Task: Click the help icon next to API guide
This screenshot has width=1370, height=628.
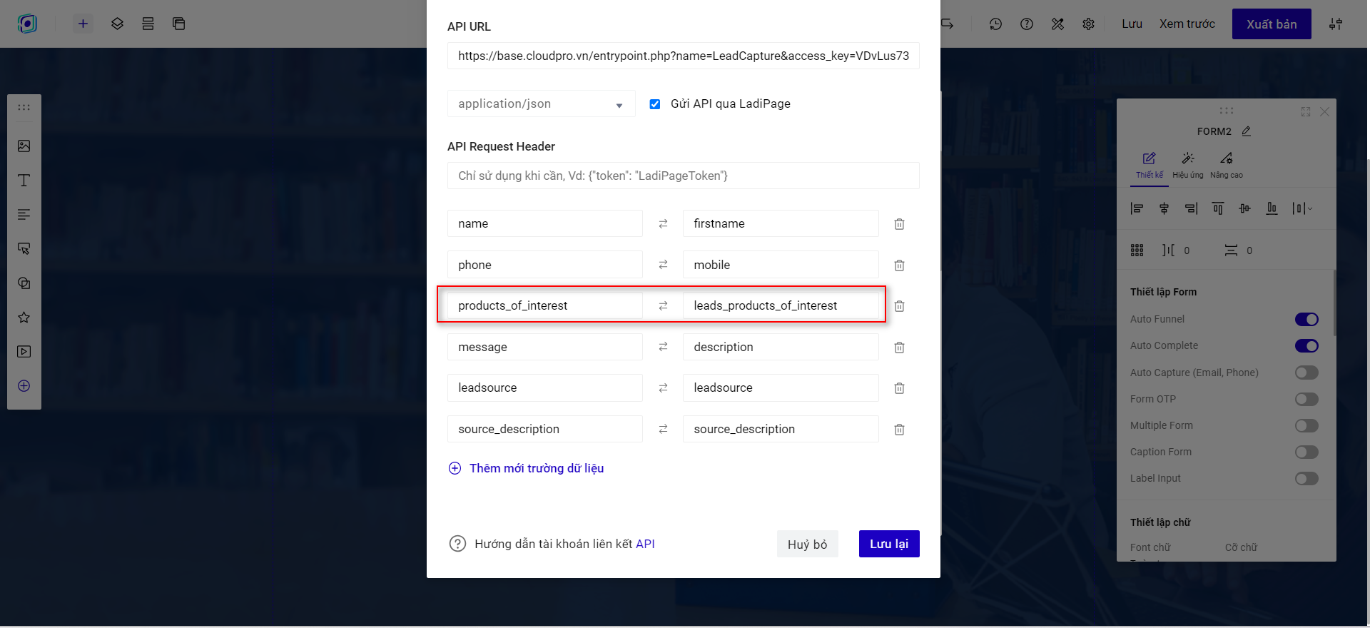Action: (457, 544)
